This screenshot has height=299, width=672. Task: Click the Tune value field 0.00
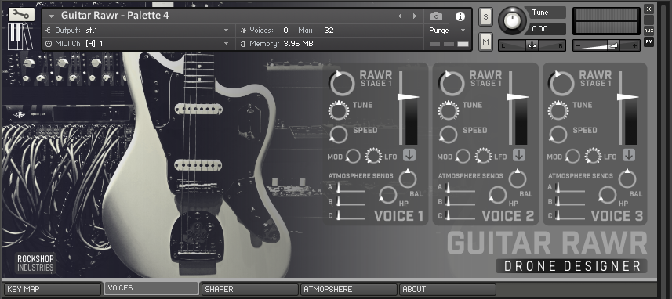tap(547, 29)
